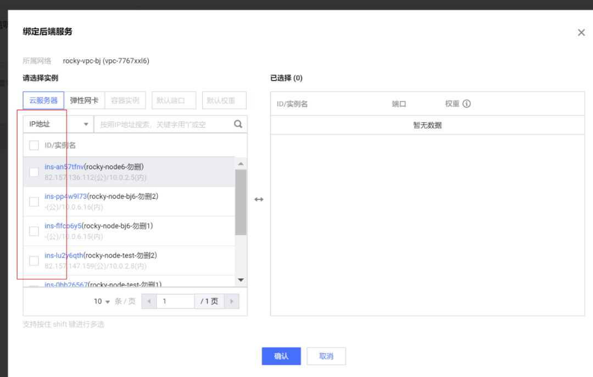Click the search magnifier icon
The width and height of the screenshot is (593, 377).
tap(238, 124)
